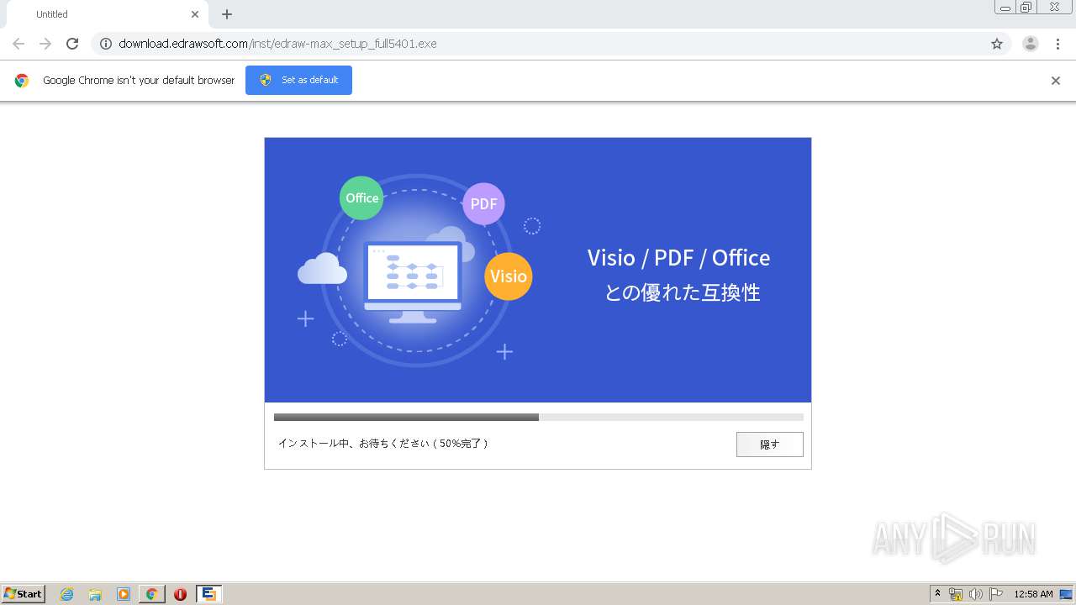Restore down the Chrome window

coord(1026,7)
